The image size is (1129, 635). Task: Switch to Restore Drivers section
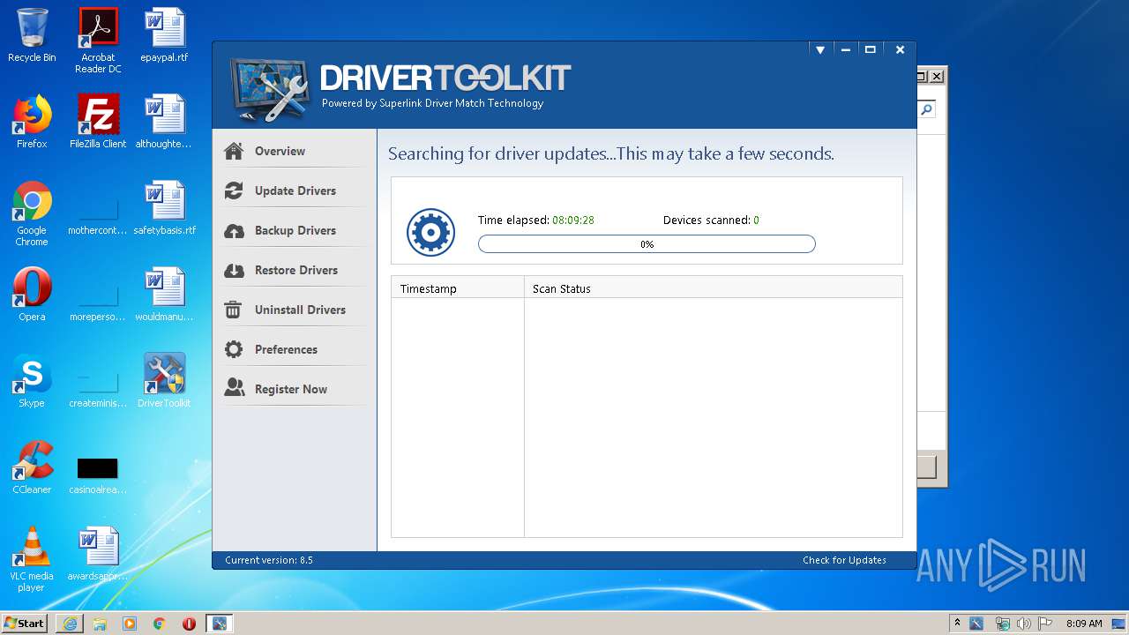coord(296,270)
